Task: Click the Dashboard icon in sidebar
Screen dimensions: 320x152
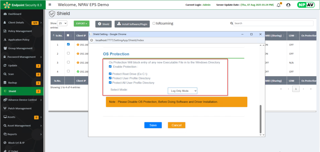Action: pyautogui.click(x=5, y=14)
